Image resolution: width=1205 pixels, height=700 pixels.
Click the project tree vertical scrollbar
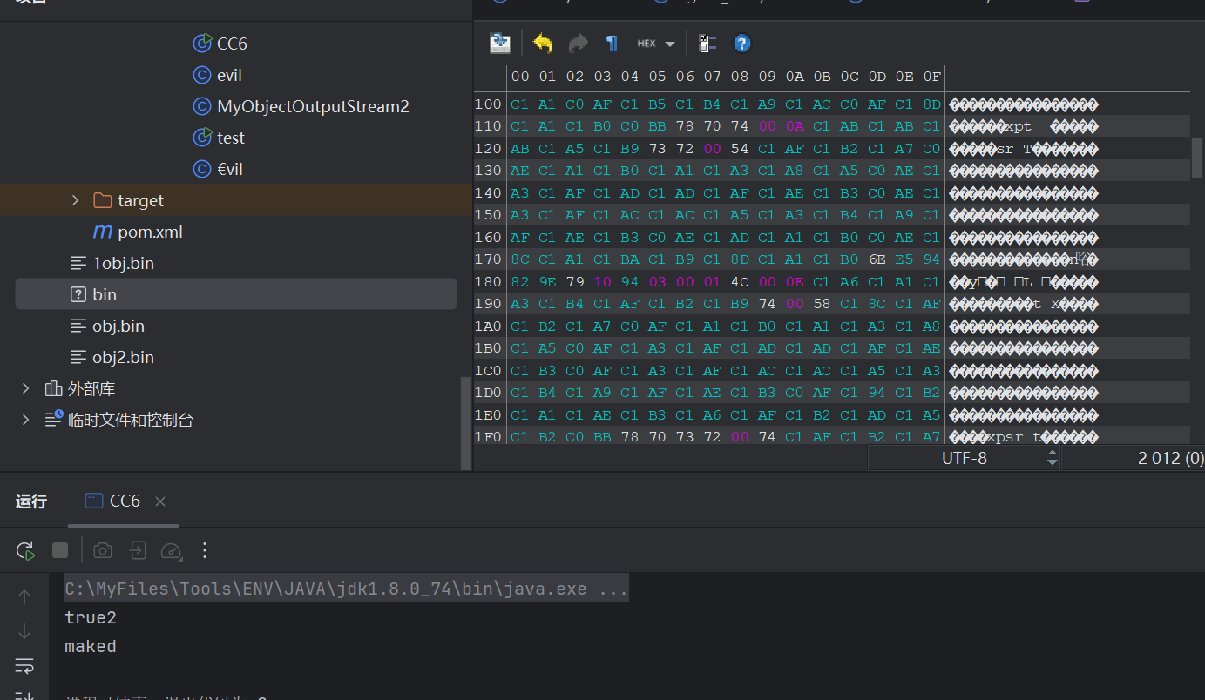pos(464,421)
